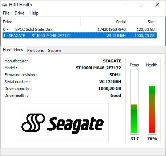Viewport: 166px width, 156px height.
Task: Click serial 1742019507843 in drive list
Action: (112, 29)
